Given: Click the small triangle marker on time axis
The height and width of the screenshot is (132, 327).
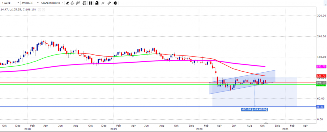Looking at the screenshot, I should 266,123.
